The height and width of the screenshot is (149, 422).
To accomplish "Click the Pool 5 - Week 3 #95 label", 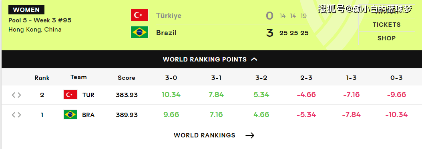I will pos(40,20).
